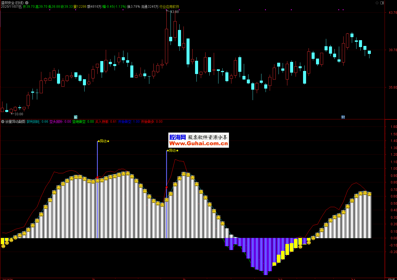Click the 买入持股: 0.61 indicator value

point(106,122)
